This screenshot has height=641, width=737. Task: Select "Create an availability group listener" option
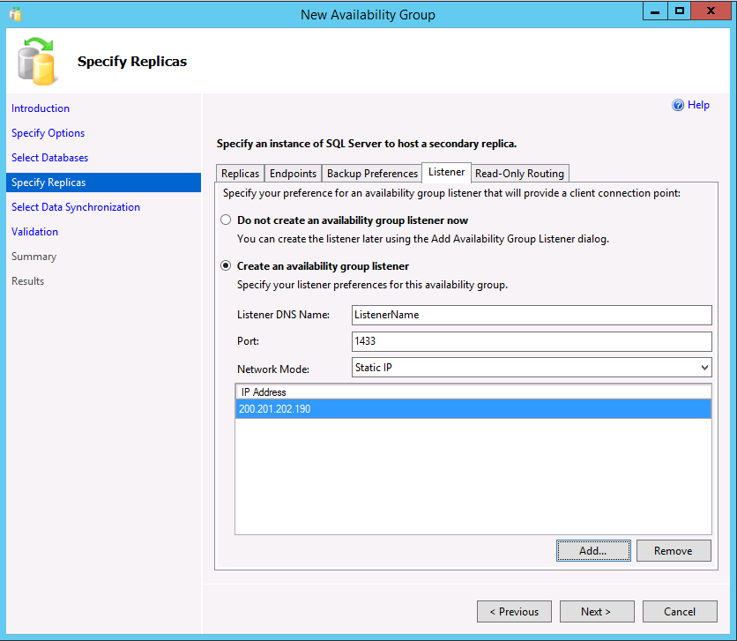click(x=226, y=265)
